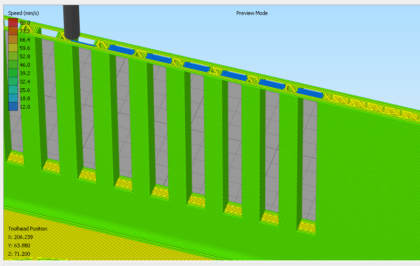Viewport: 420px width, 266px height.
Task: Click the Preview Mode label
Action: pyautogui.click(x=252, y=13)
